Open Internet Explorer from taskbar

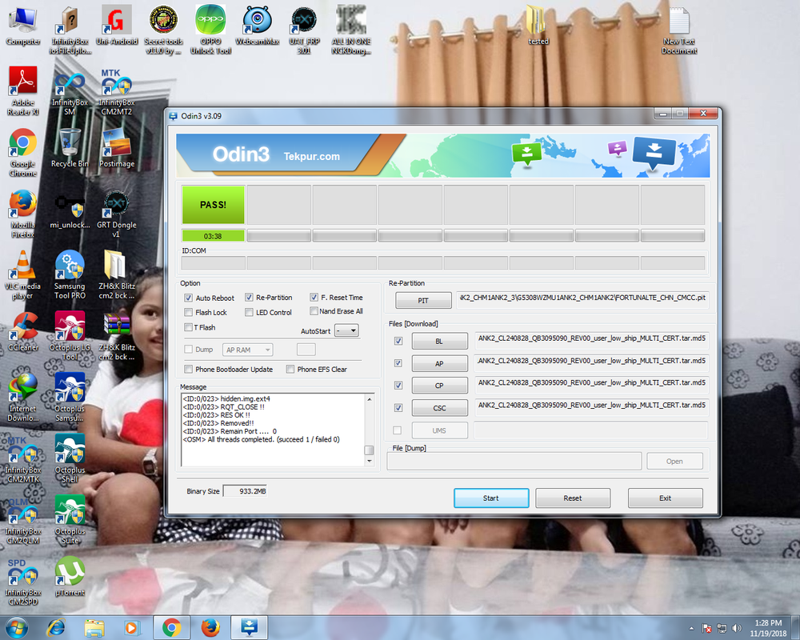56,627
